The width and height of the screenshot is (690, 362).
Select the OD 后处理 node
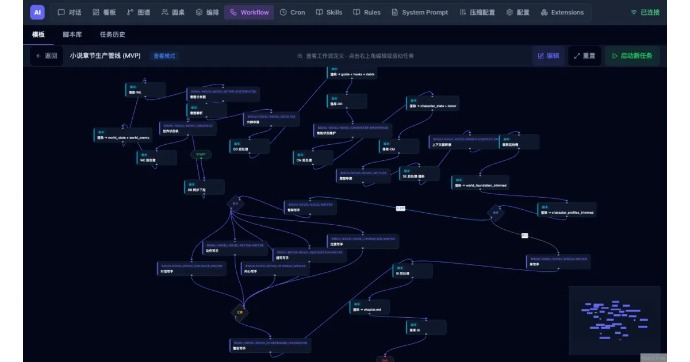click(250, 147)
